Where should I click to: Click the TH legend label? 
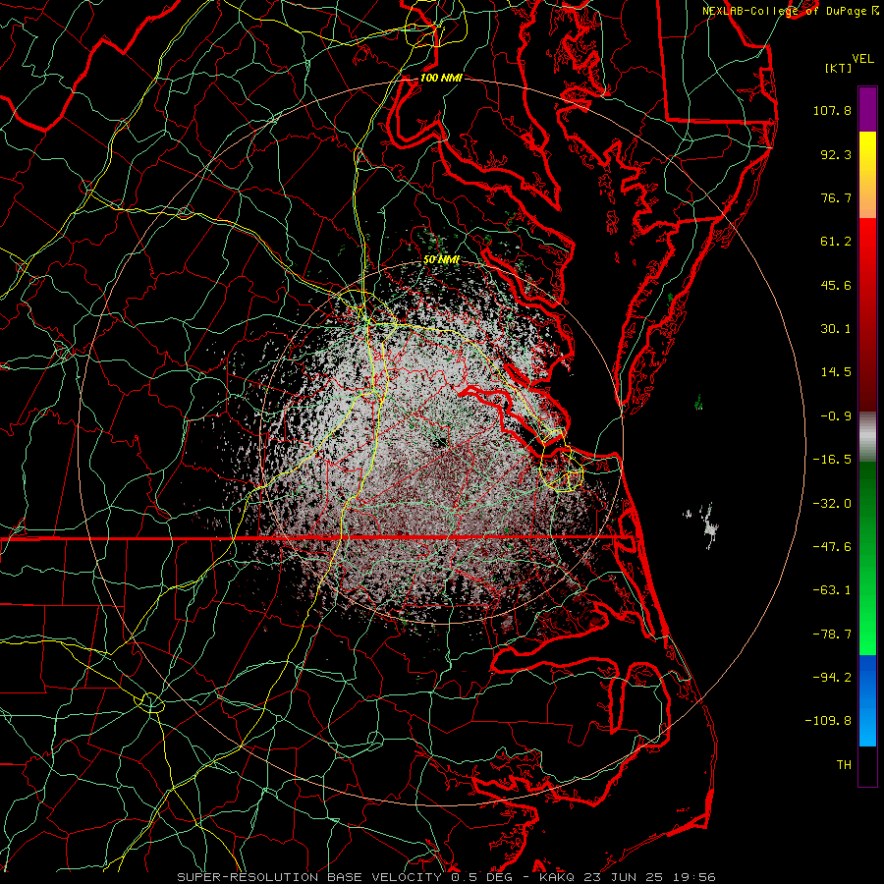(844, 765)
